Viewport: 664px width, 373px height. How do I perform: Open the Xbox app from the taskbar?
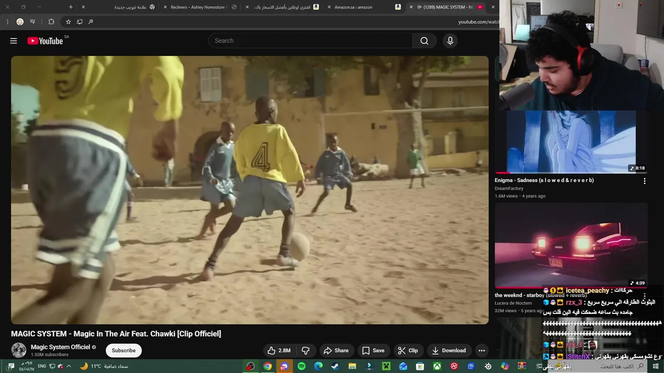pyautogui.click(x=437, y=366)
